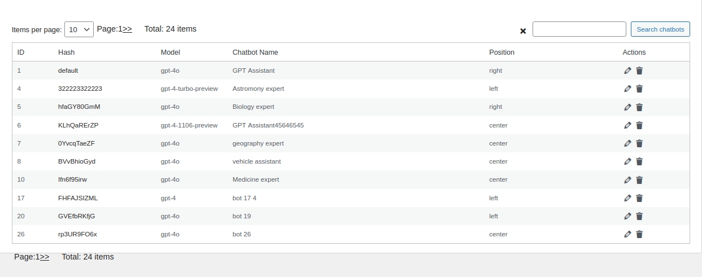Go to next page via top >> link
The height and width of the screenshot is (277, 702).
[x=127, y=29]
